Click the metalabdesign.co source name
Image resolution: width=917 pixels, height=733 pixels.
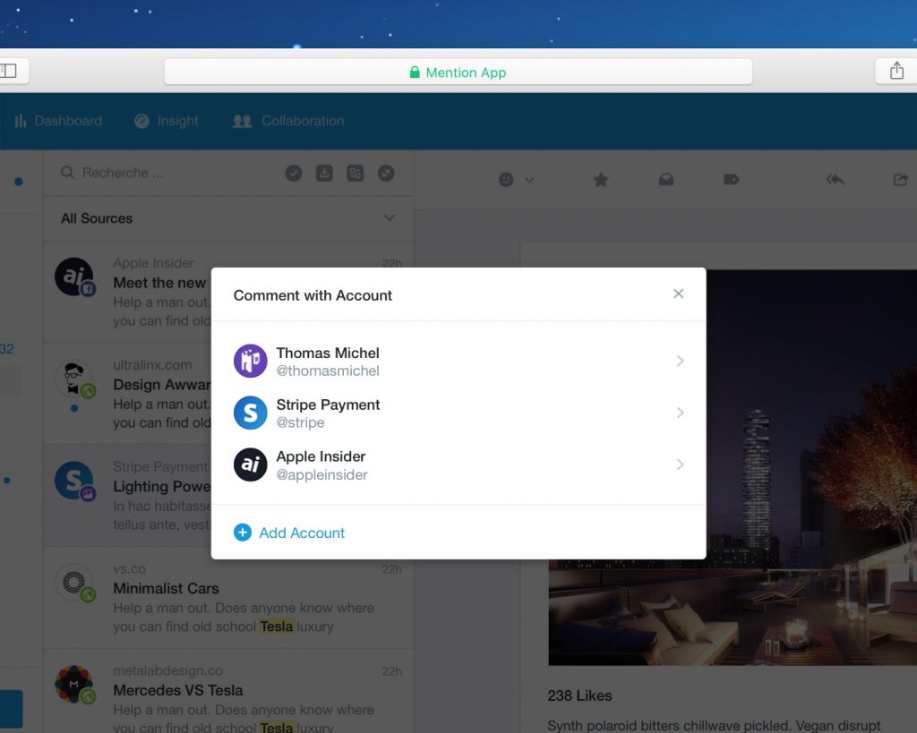167,670
